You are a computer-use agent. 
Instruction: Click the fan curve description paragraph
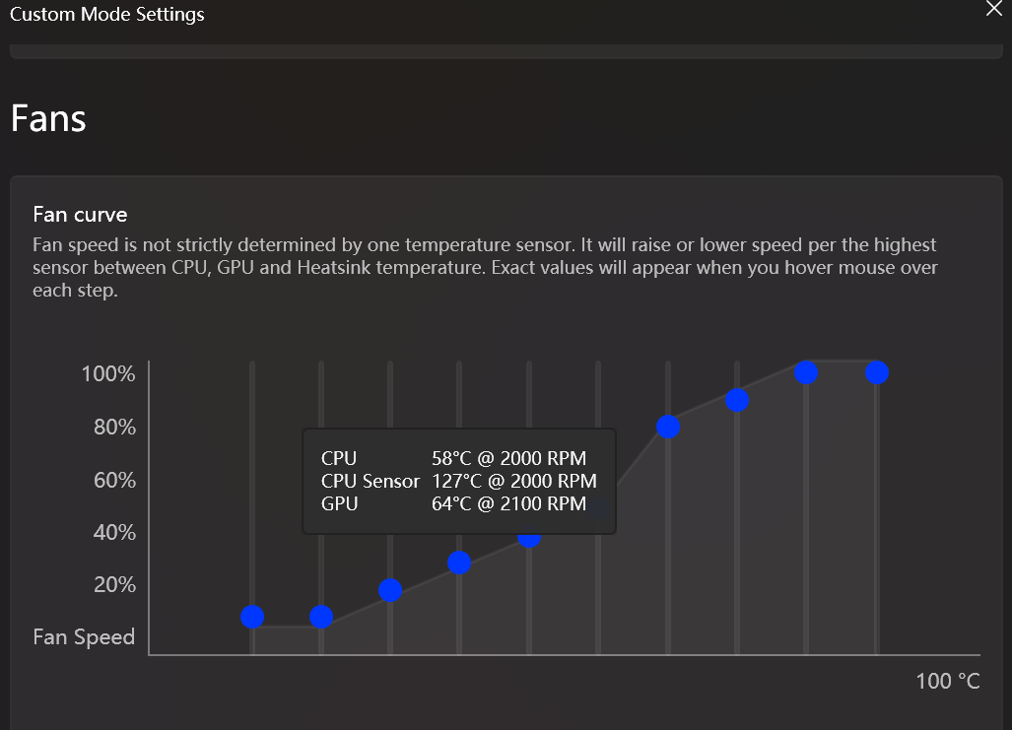point(484,267)
